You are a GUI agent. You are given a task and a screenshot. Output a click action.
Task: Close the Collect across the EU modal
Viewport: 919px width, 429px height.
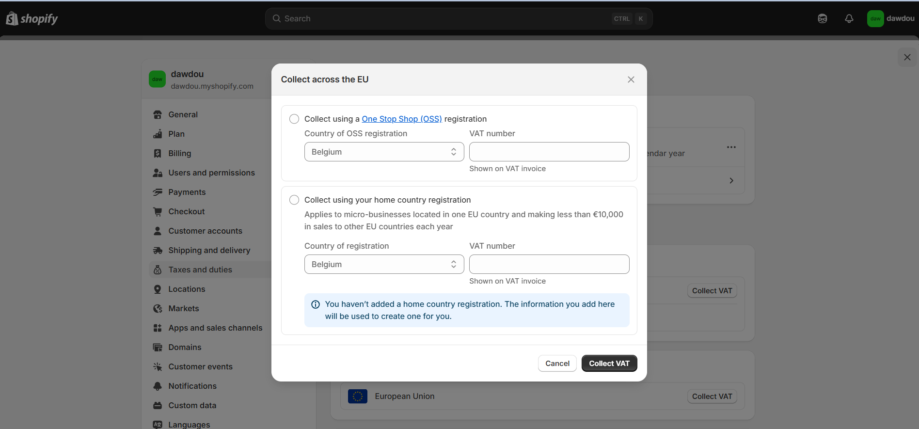[x=631, y=79]
